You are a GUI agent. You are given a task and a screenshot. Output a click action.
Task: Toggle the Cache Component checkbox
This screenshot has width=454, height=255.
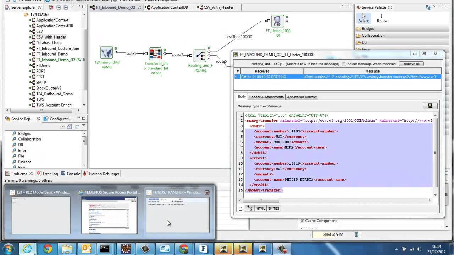coord(302,221)
